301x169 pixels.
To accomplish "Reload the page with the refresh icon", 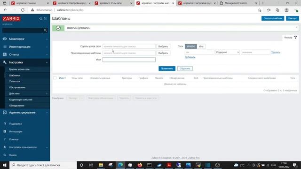I will 23,10.
